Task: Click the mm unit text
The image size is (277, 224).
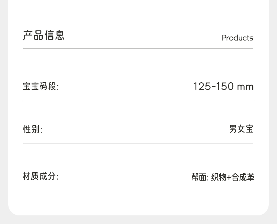Action: tap(245, 87)
